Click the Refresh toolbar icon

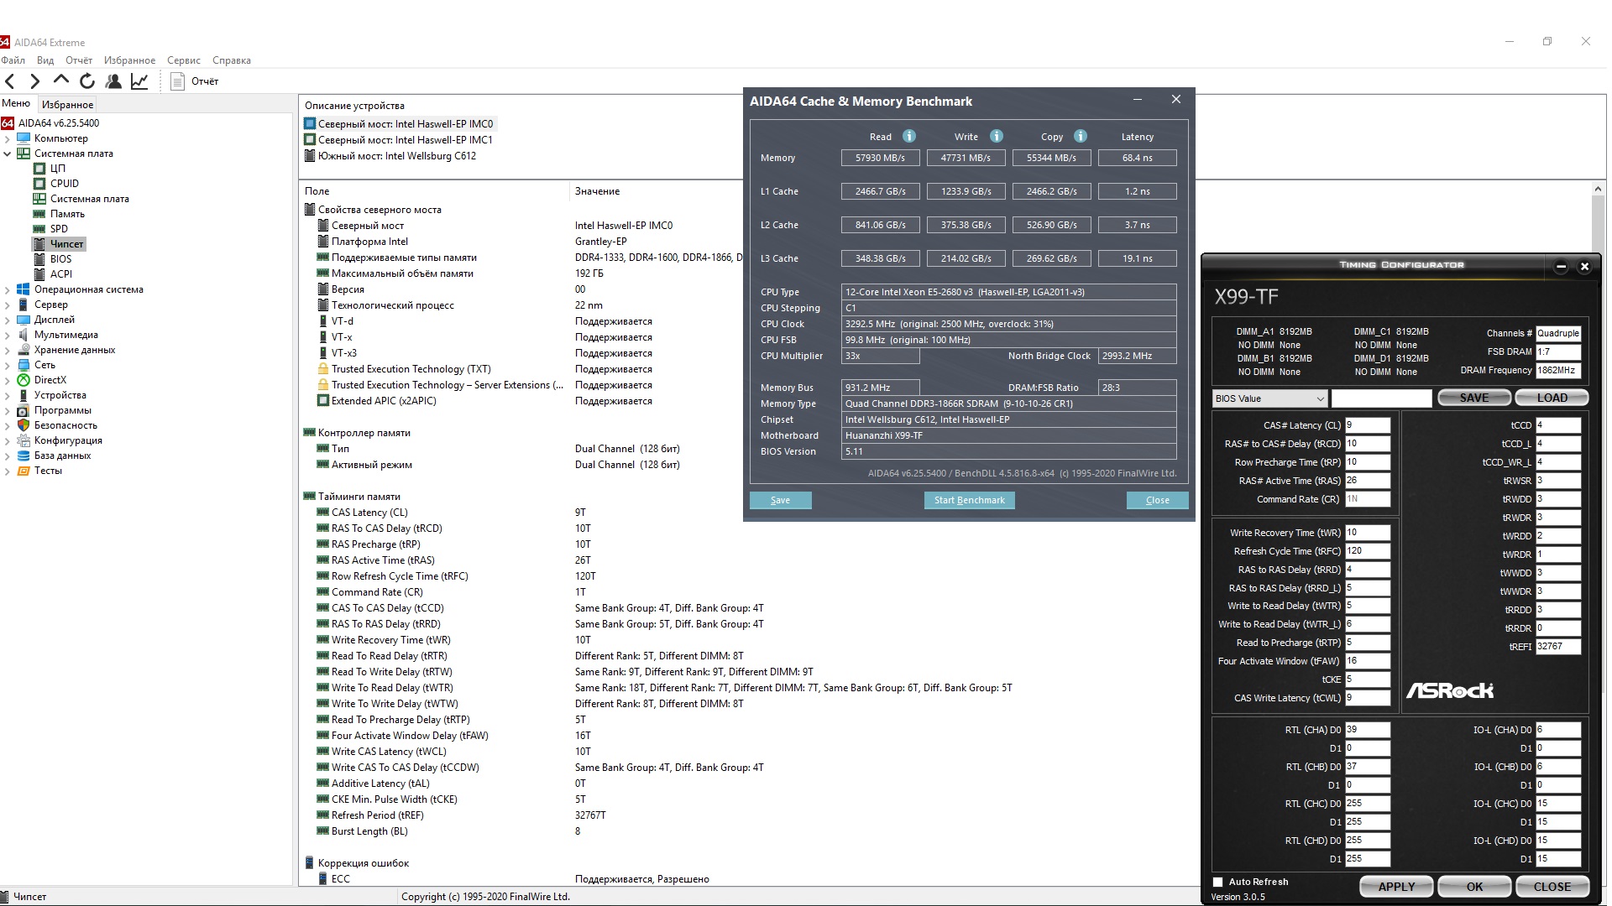(x=87, y=81)
